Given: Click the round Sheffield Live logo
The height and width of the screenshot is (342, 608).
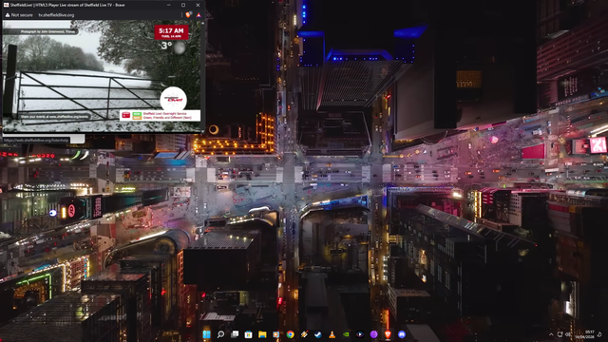Looking at the screenshot, I should [173, 99].
